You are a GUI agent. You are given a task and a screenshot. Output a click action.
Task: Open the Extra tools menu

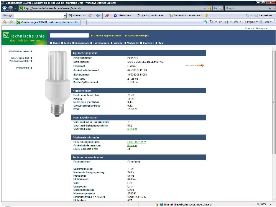click(266, 22)
